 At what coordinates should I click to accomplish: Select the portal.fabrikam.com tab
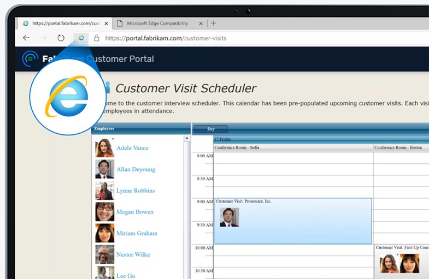pyautogui.click(x=66, y=23)
